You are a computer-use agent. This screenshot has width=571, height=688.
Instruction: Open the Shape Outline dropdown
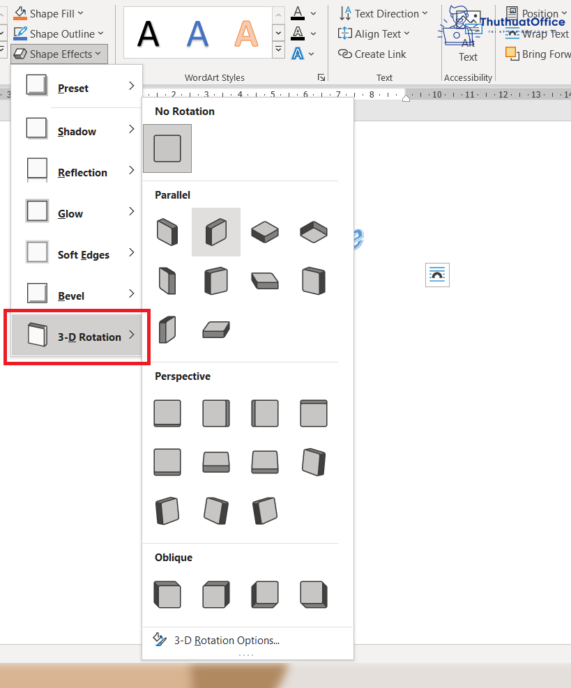[x=59, y=33]
